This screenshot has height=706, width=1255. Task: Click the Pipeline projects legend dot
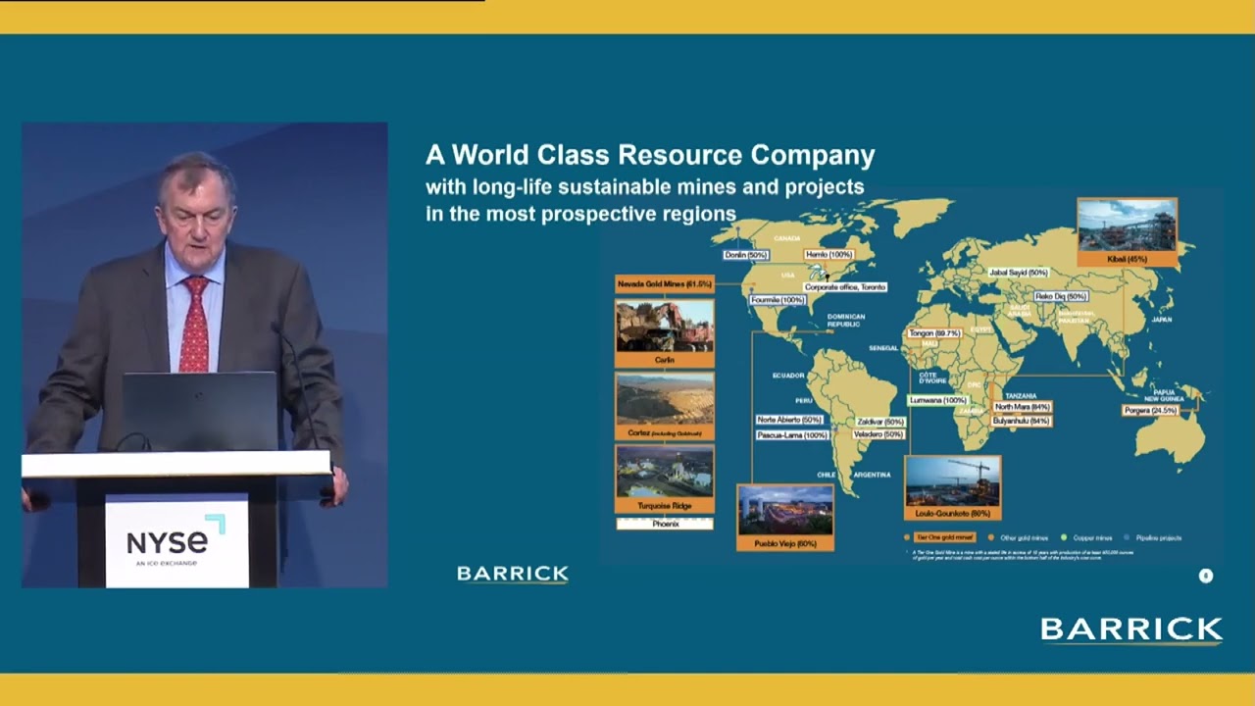(1127, 537)
